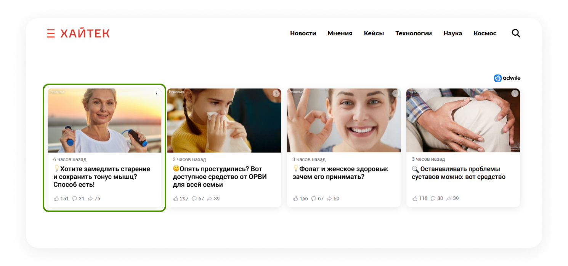Open the hamburger menu beside ХАЙТЕК logo
This screenshot has width=568, height=266.
[x=51, y=33]
